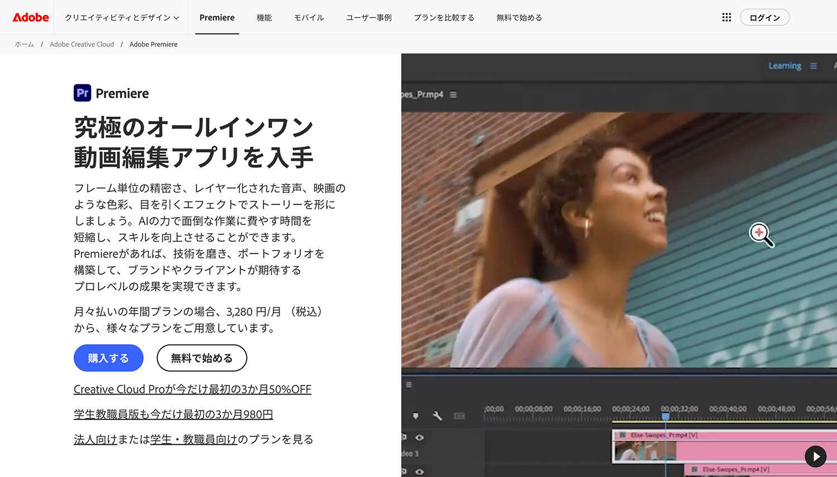Click the wrench settings icon in timeline
Viewport: 837px width, 477px height.
437,416
